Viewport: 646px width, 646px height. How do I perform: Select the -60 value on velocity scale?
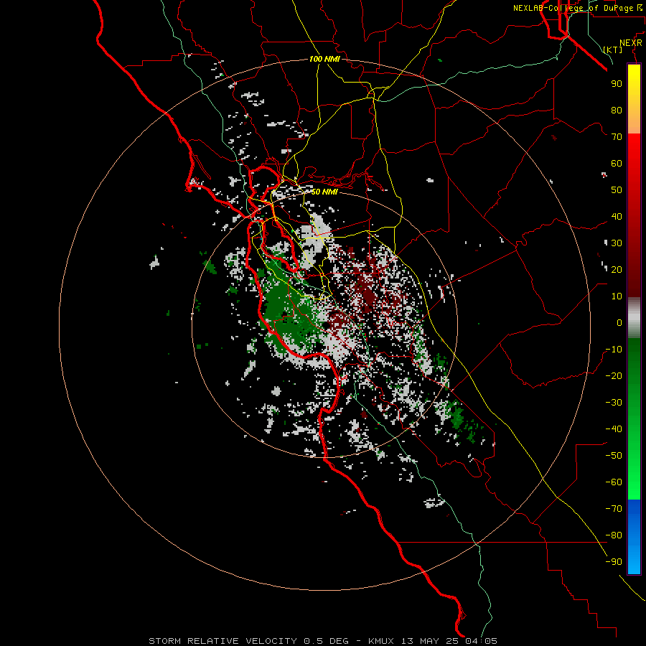click(x=614, y=482)
